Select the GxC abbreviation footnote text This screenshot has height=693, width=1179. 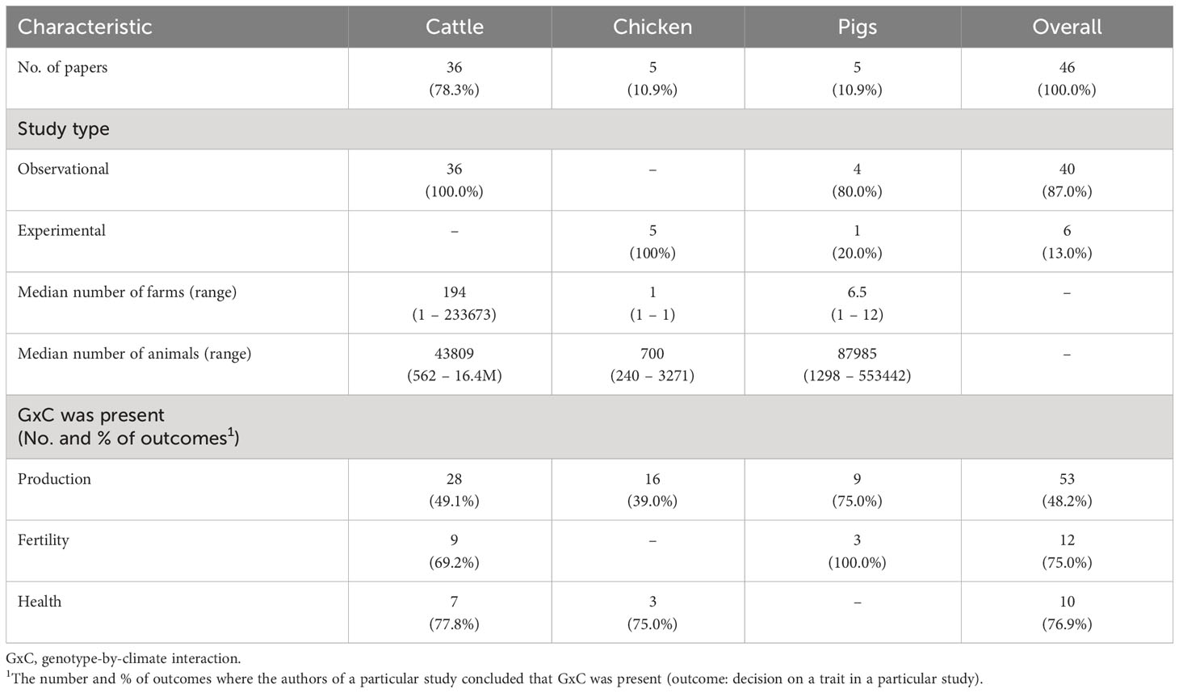click(x=123, y=659)
